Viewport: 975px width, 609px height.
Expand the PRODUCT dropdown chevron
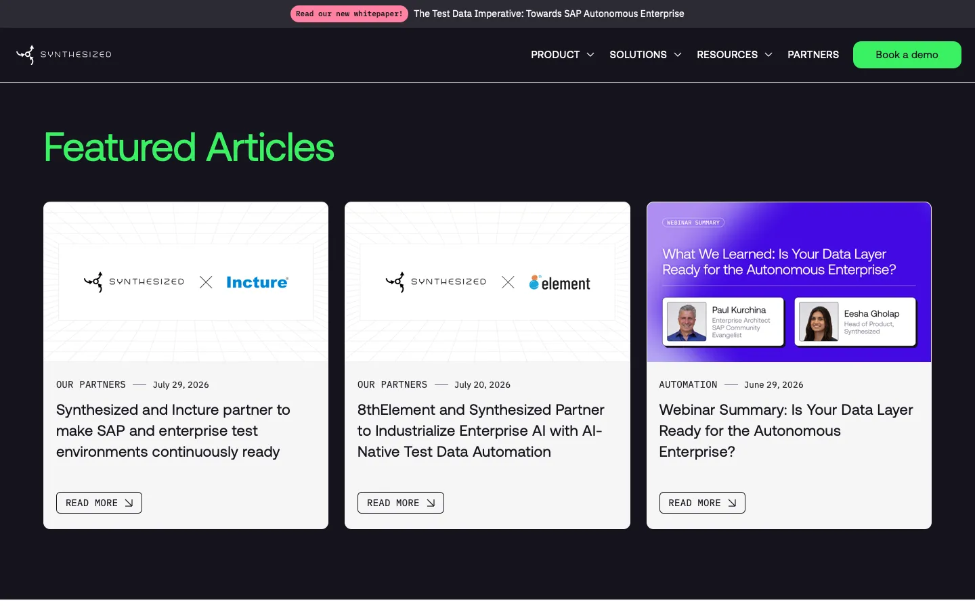[590, 55]
